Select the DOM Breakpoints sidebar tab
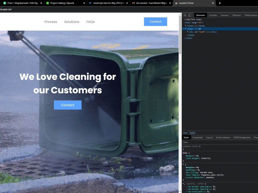 click(242, 137)
